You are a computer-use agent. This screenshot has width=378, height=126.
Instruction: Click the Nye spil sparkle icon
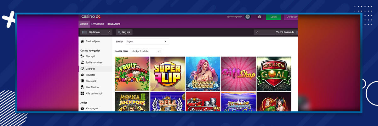[x=82, y=56]
